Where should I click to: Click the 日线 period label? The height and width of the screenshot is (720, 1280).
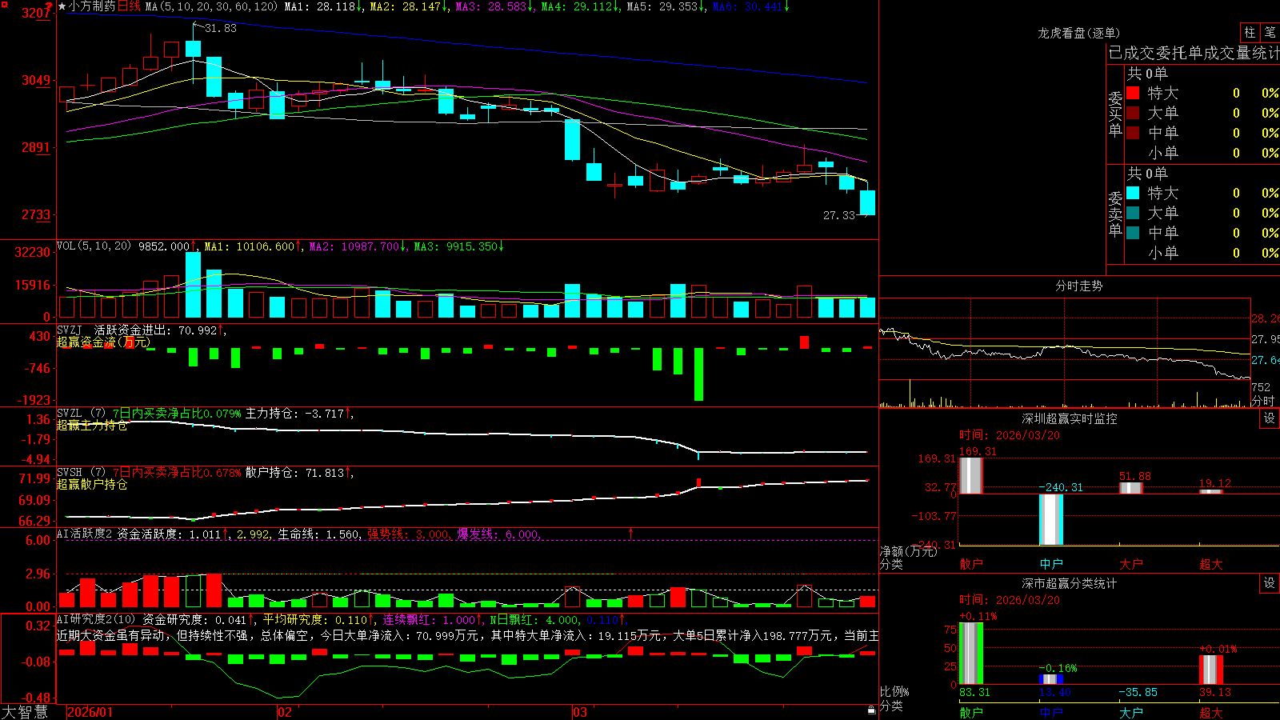click(129, 6)
